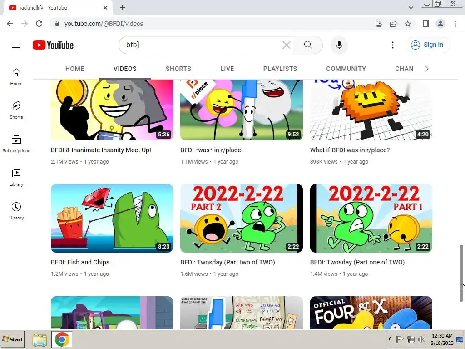This screenshot has height=349, width=465.
Task: Click the browser address bar URL
Action: [x=104, y=24]
